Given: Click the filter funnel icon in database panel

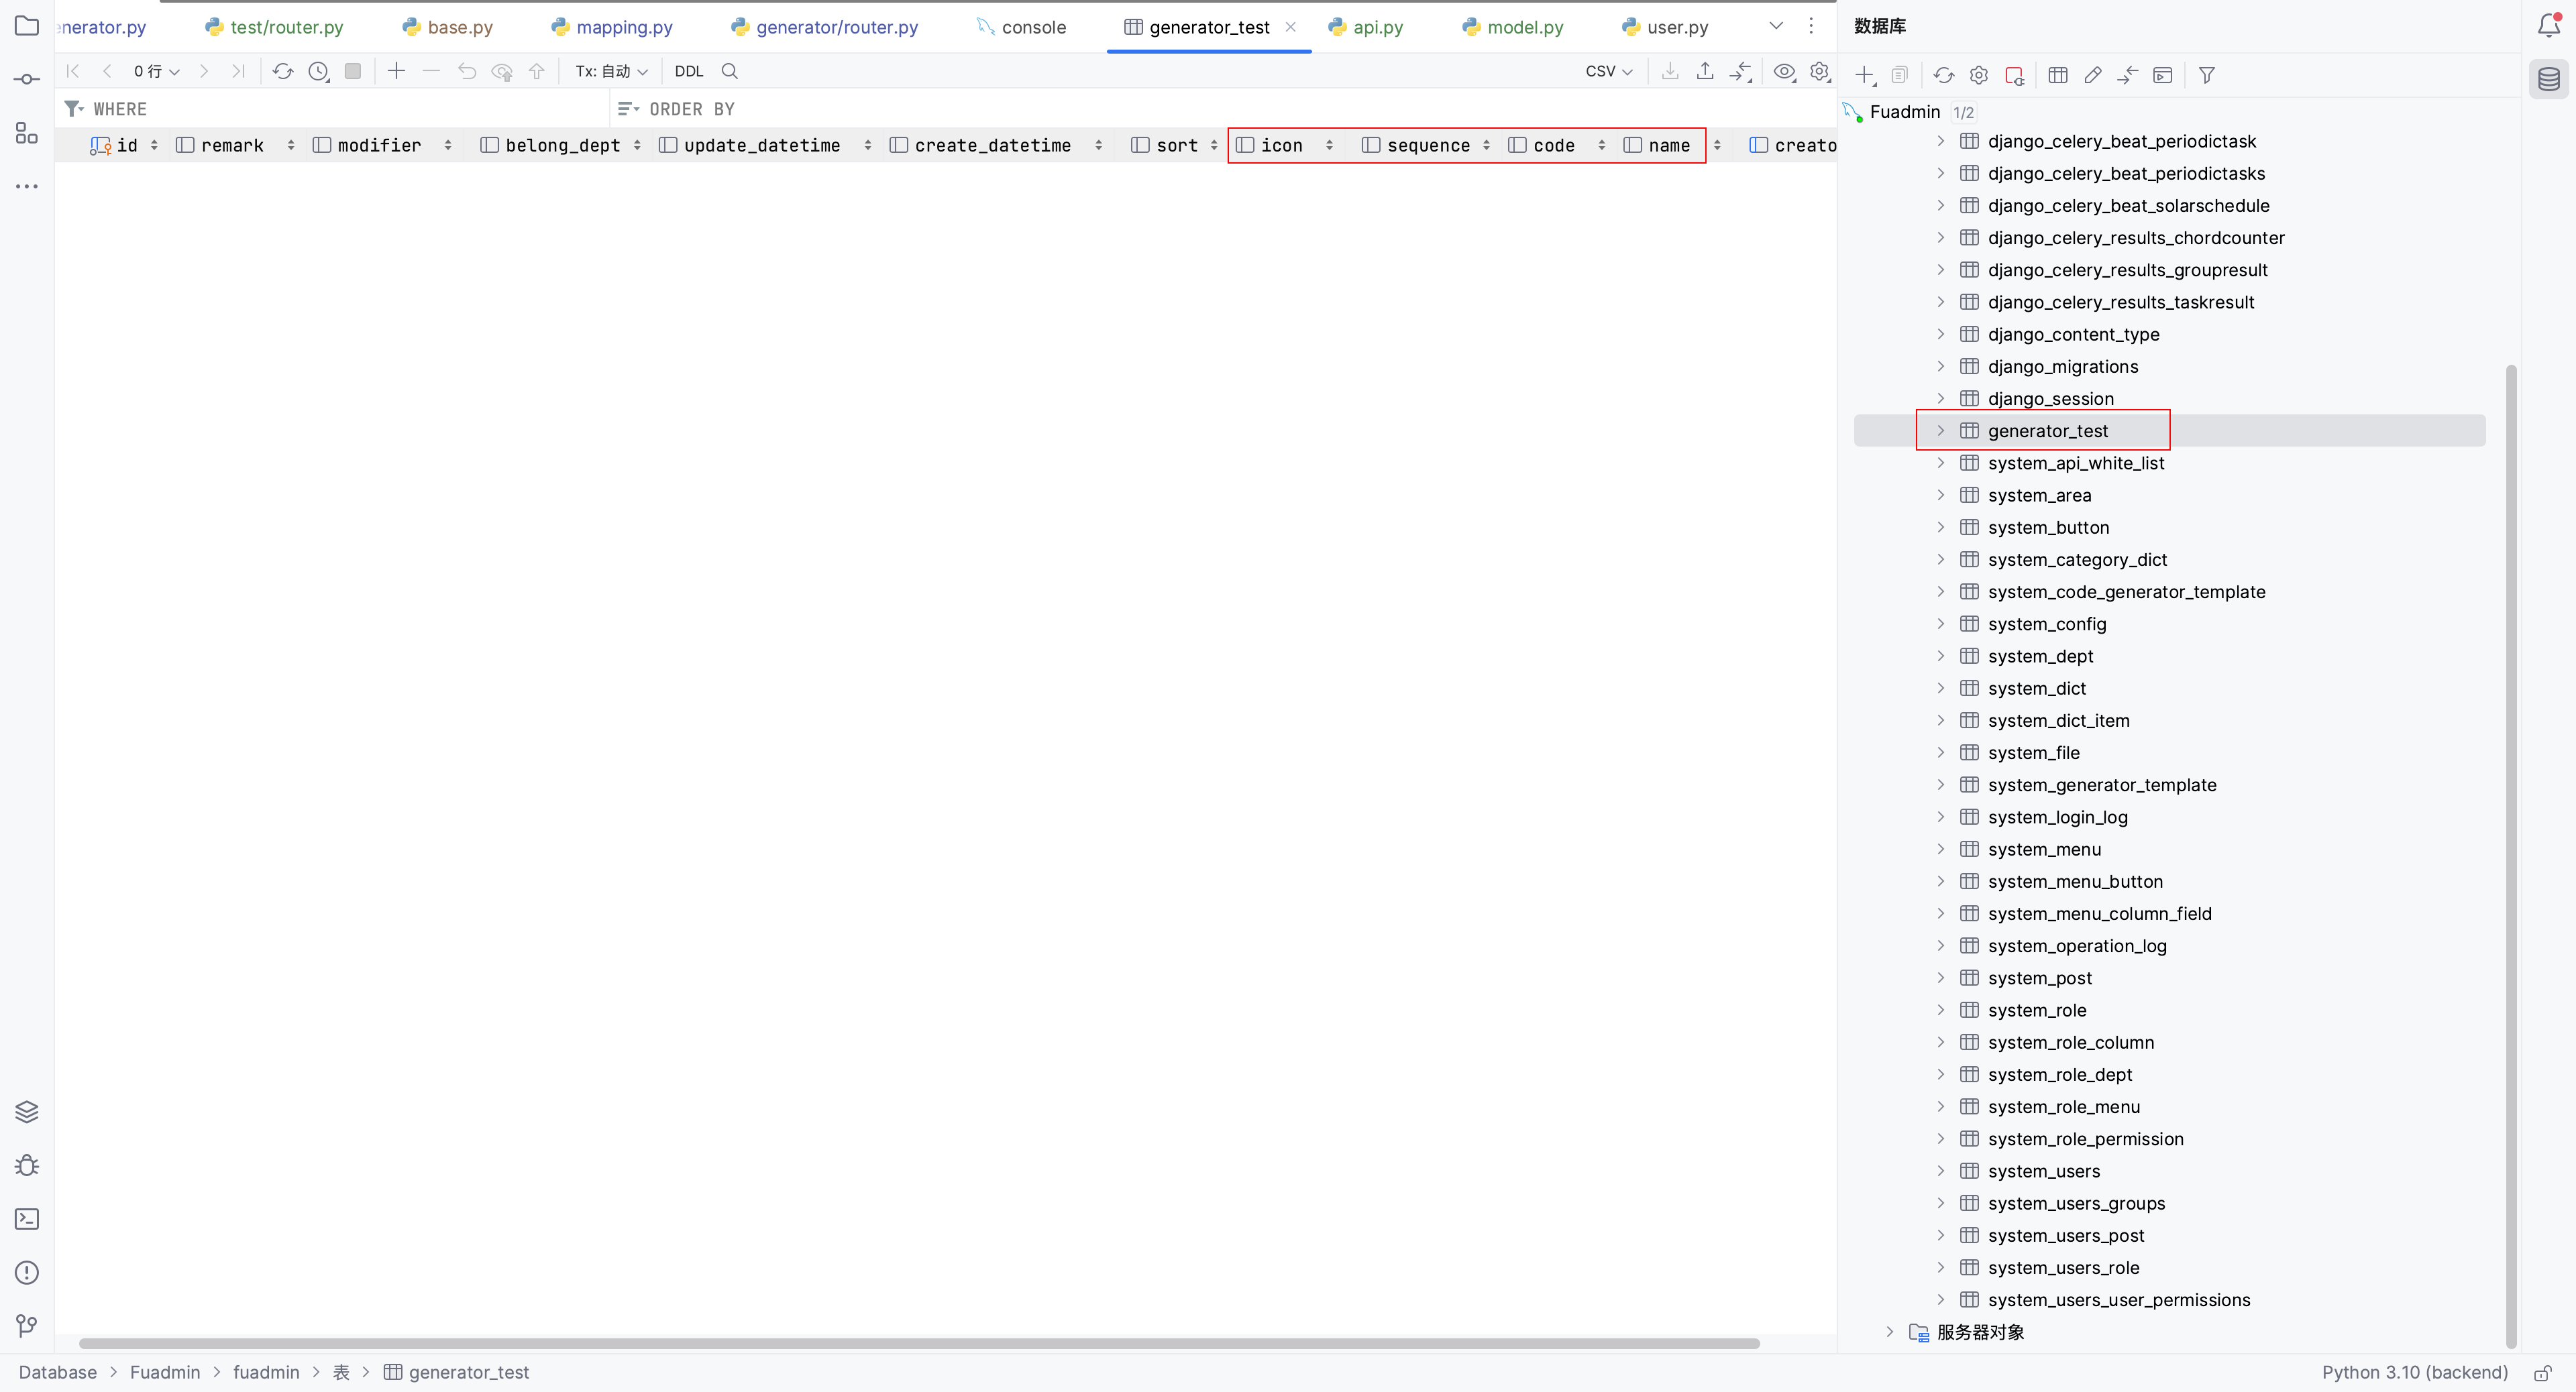Looking at the screenshot, I should 2207,75.
